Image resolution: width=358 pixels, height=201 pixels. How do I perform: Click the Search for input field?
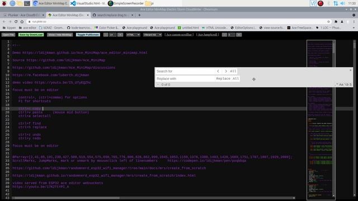click(x=185, y=71)
